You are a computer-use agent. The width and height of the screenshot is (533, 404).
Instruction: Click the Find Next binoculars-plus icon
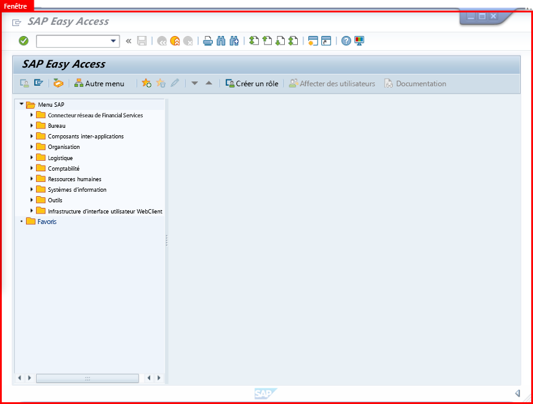(234, 41)
